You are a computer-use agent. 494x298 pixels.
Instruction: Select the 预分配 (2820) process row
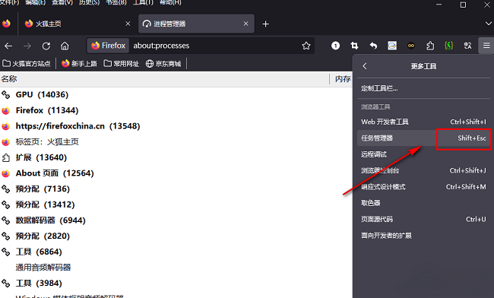click(176, 236)
